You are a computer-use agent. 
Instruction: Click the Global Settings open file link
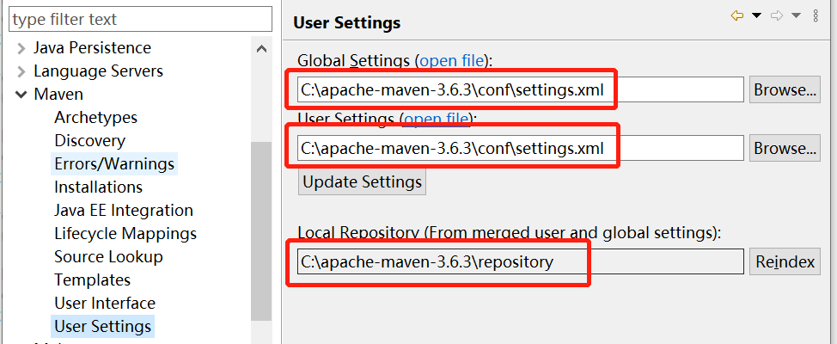(452, 61)
